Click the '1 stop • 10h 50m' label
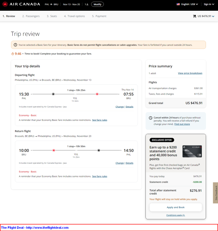Image resolution: width=218 pixels, height=231 pixels. coord(76,147)
